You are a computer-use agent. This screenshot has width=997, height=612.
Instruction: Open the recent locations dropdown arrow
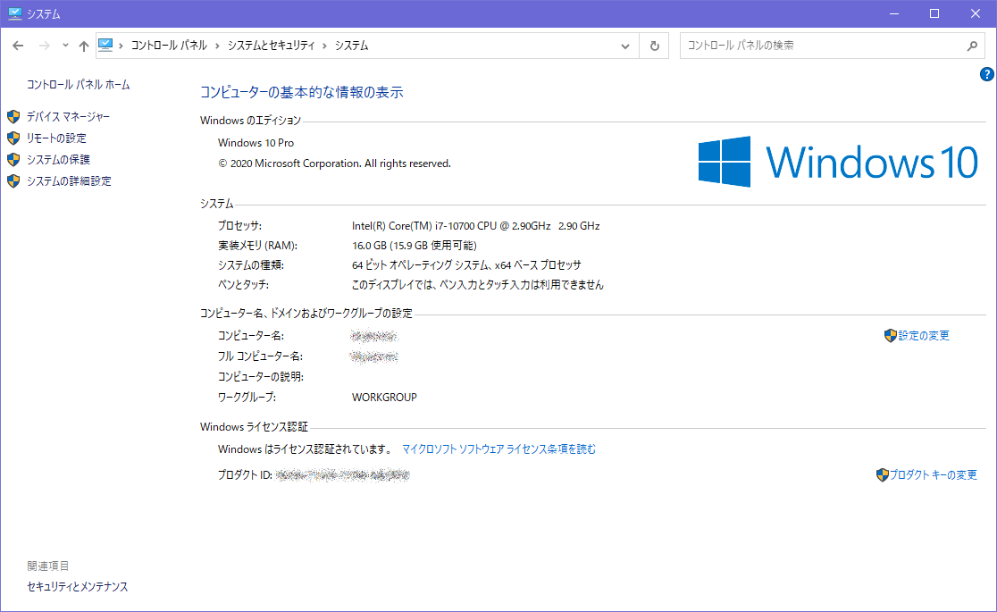coord(65,46)
